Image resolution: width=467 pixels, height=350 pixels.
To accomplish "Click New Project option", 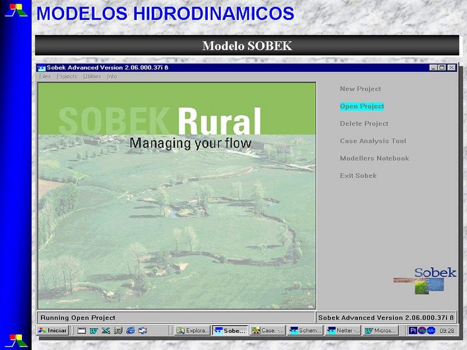I will click(x=360, y=89).
